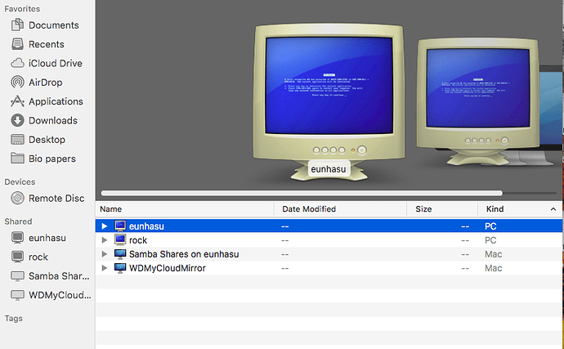
Task: Select Samba Shares on eunhasu name text
Action: pos(184,254)
